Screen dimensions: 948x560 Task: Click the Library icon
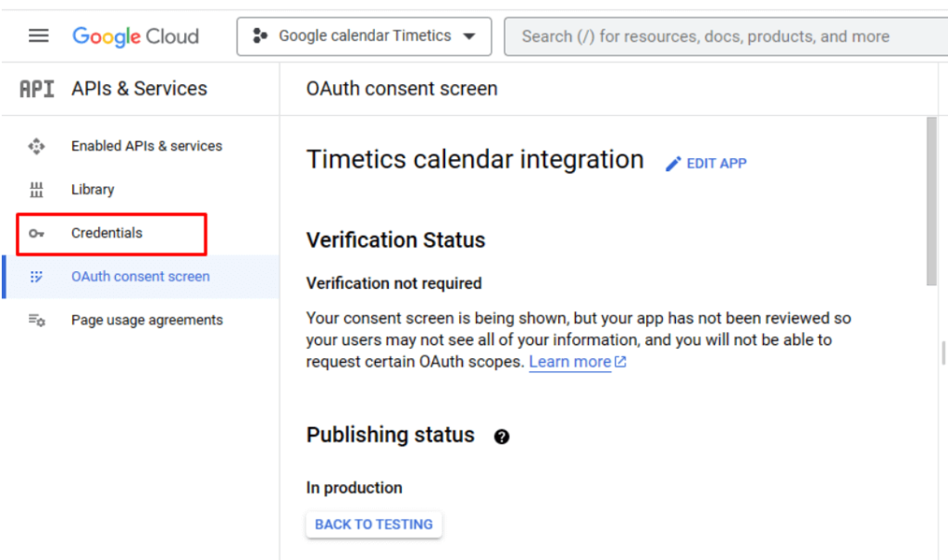36,190
